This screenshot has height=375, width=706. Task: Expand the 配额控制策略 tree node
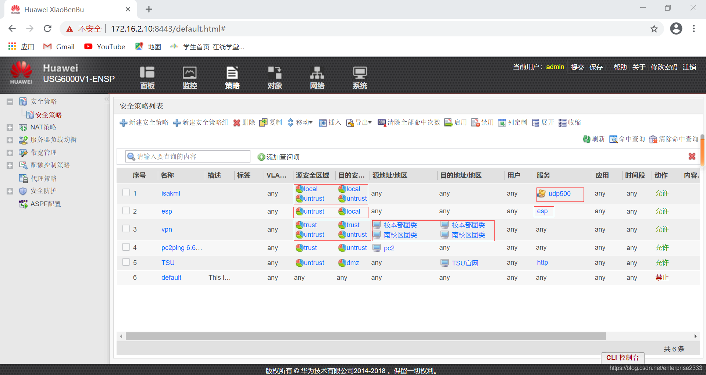10,165
